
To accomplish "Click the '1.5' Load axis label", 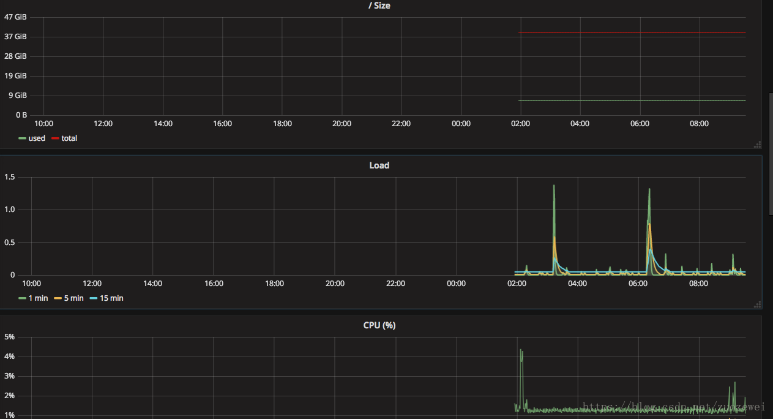I will (x=9, y=177).
